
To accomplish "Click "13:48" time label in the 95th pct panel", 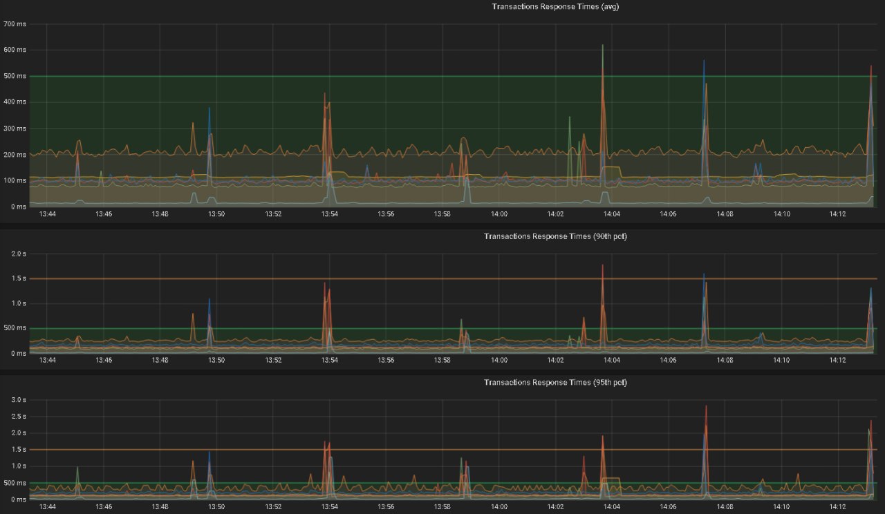I will pyautogui.click(x=160, y=506).
